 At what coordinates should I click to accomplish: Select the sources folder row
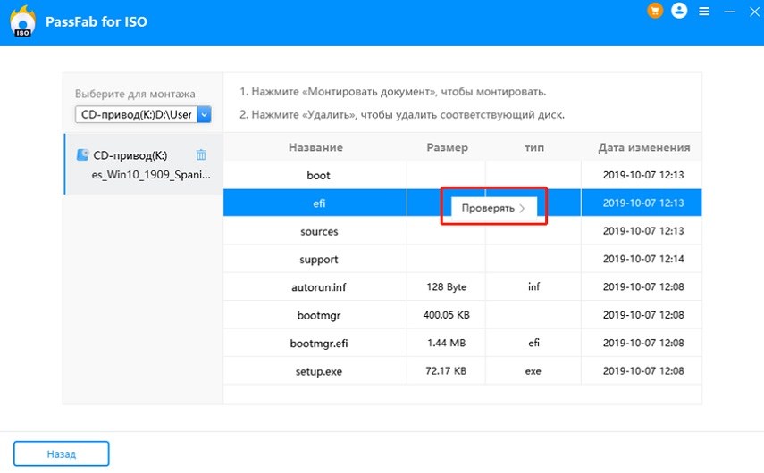(319, 231)
